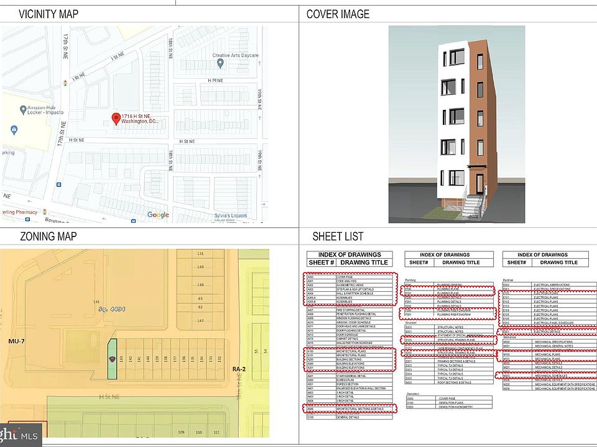Click the blue shopping bag map marker

pyautogui.click(x=14, y=130)
